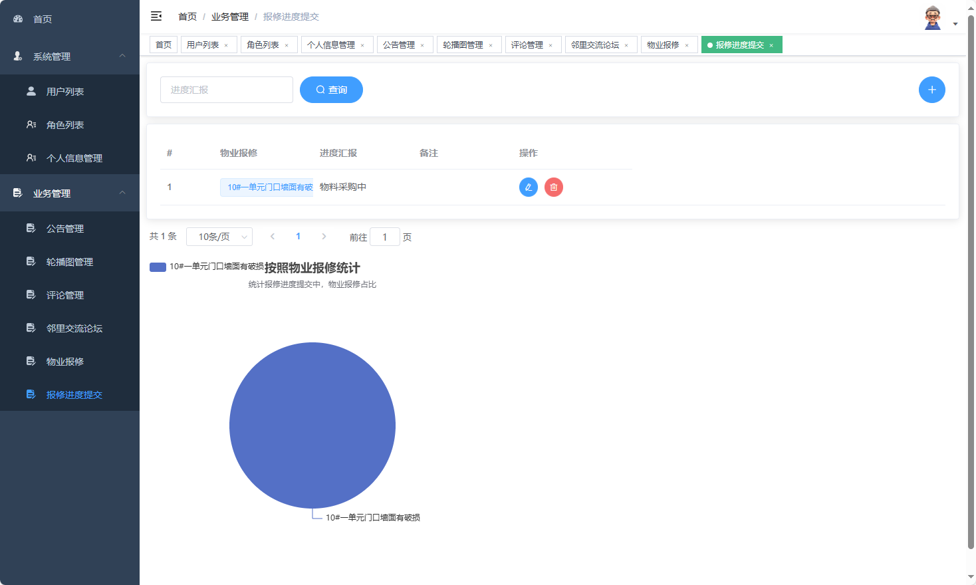Open the 邻里交流论坛 tab
The width and height of the screenshot is (976, 585).
tap(596, 44)
